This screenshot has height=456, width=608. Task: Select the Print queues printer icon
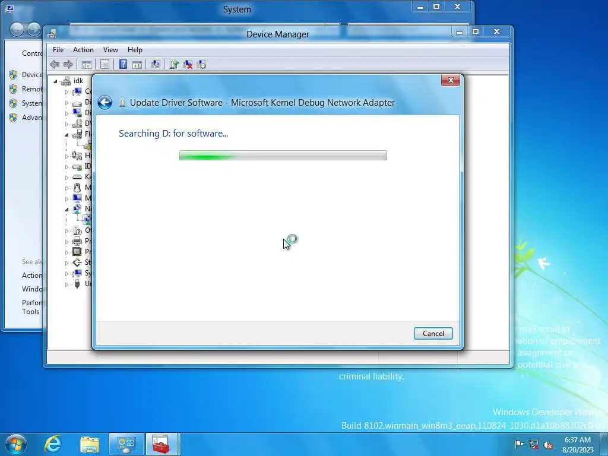click(x=77, y=241)
